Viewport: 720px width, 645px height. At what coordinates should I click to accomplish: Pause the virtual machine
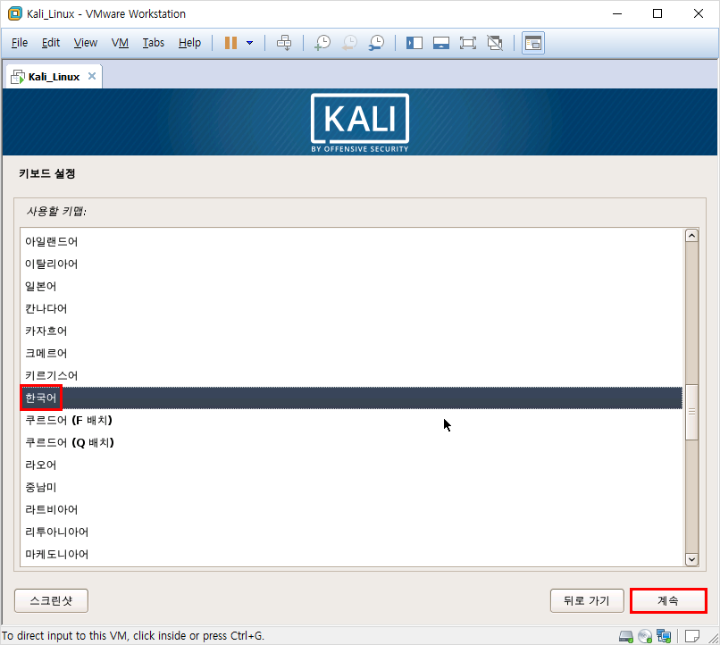tap(230, 43)
